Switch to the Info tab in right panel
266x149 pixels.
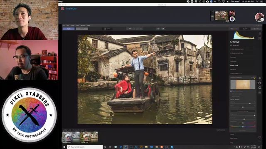[x=256, y=29]
